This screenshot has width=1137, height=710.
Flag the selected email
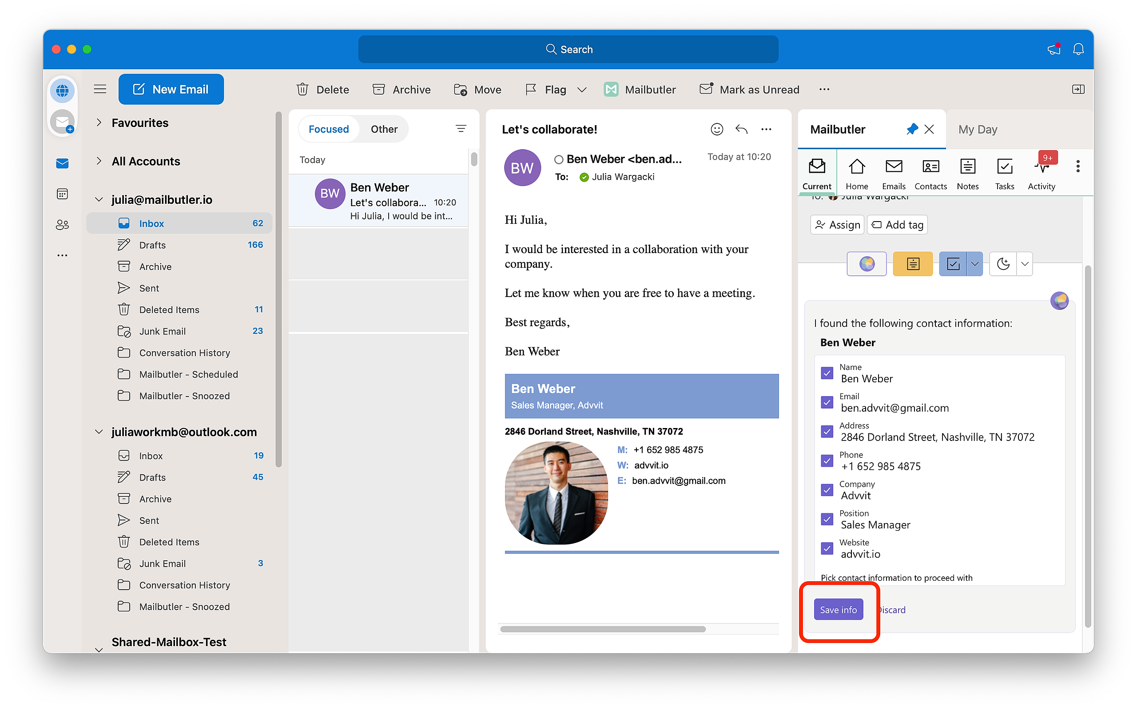546,89
